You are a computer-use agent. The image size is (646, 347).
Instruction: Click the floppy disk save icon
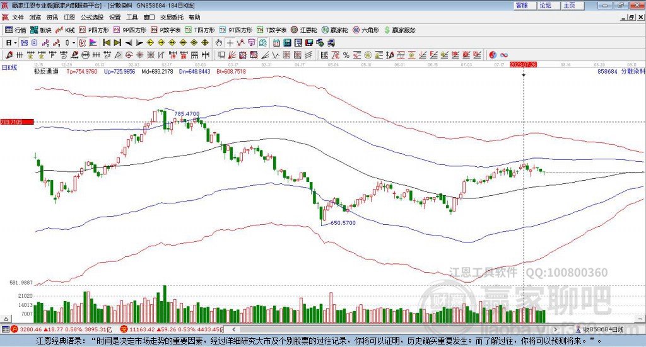pyautogui.click(x=309, y=43)
